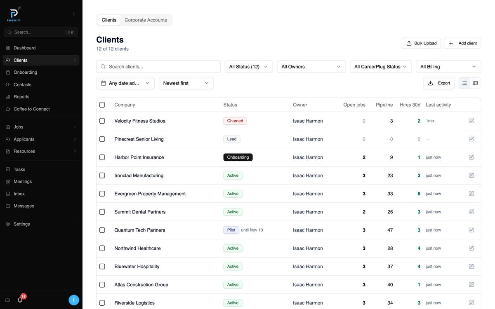Select the Clients tab
Viewport: 495px width, 309px height.
[109, 20]
